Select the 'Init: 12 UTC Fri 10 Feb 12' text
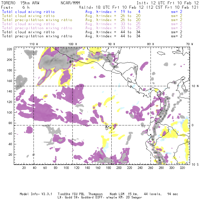Viewport: 200px width, 200px height. [168, 3]
